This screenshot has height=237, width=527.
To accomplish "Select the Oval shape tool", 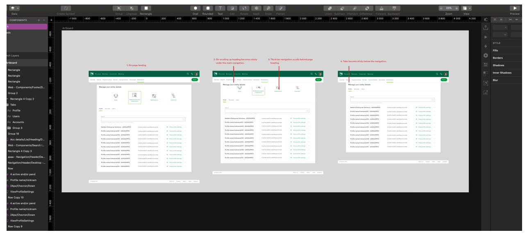I will click(x=195, y=8).
